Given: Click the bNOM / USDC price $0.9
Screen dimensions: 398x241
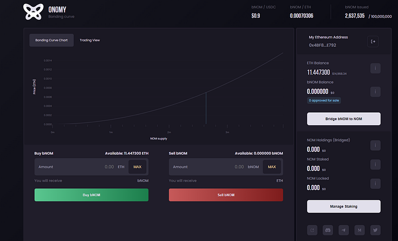Looking at the screenshot, I should (256, 16).
